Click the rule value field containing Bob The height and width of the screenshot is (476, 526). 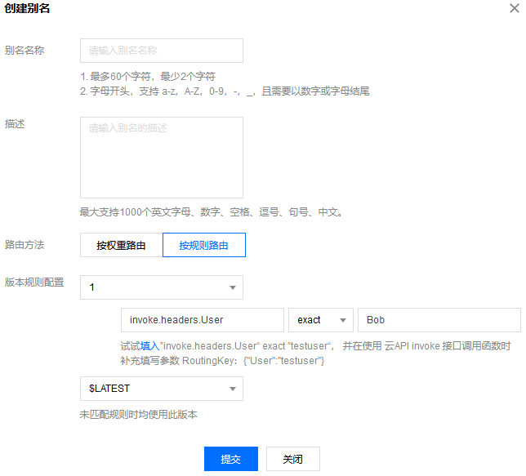pyautogui.click(x=439, y=320)
